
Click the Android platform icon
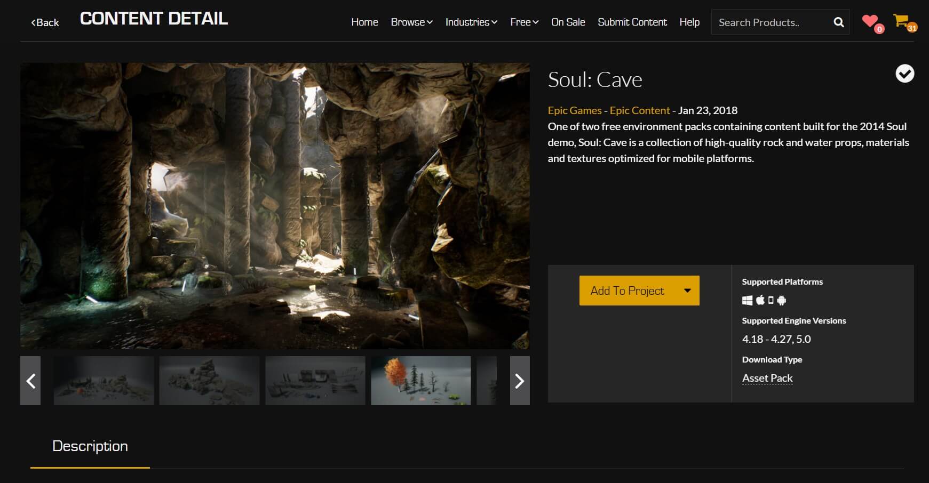(x=782, y=300)
